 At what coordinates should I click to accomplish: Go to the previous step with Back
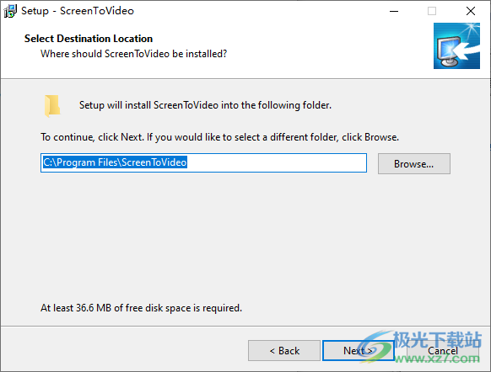click(284, 351)
